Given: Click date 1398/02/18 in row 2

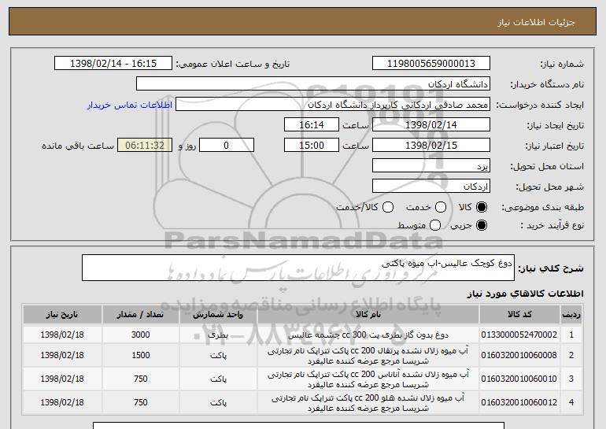Looking at the screenshot, I should 62,355.
